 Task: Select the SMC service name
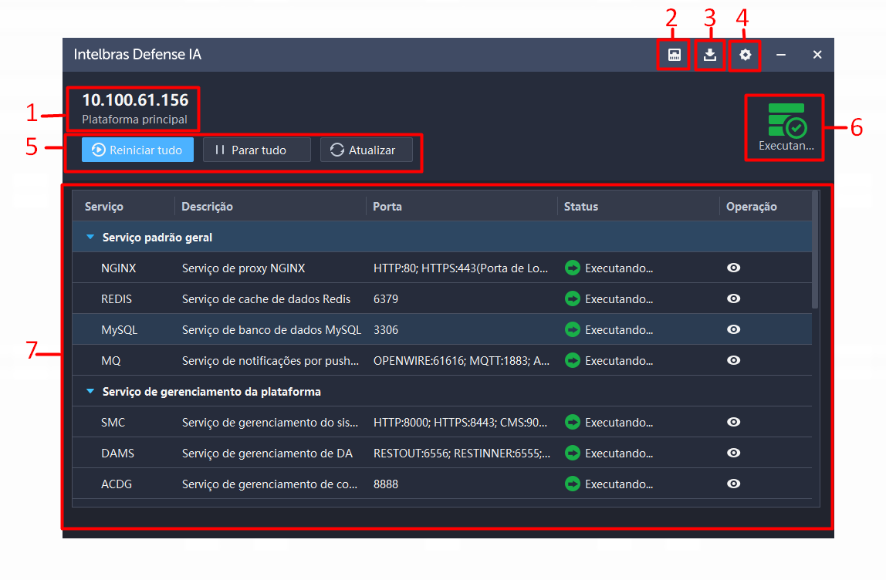click(113, 423)
